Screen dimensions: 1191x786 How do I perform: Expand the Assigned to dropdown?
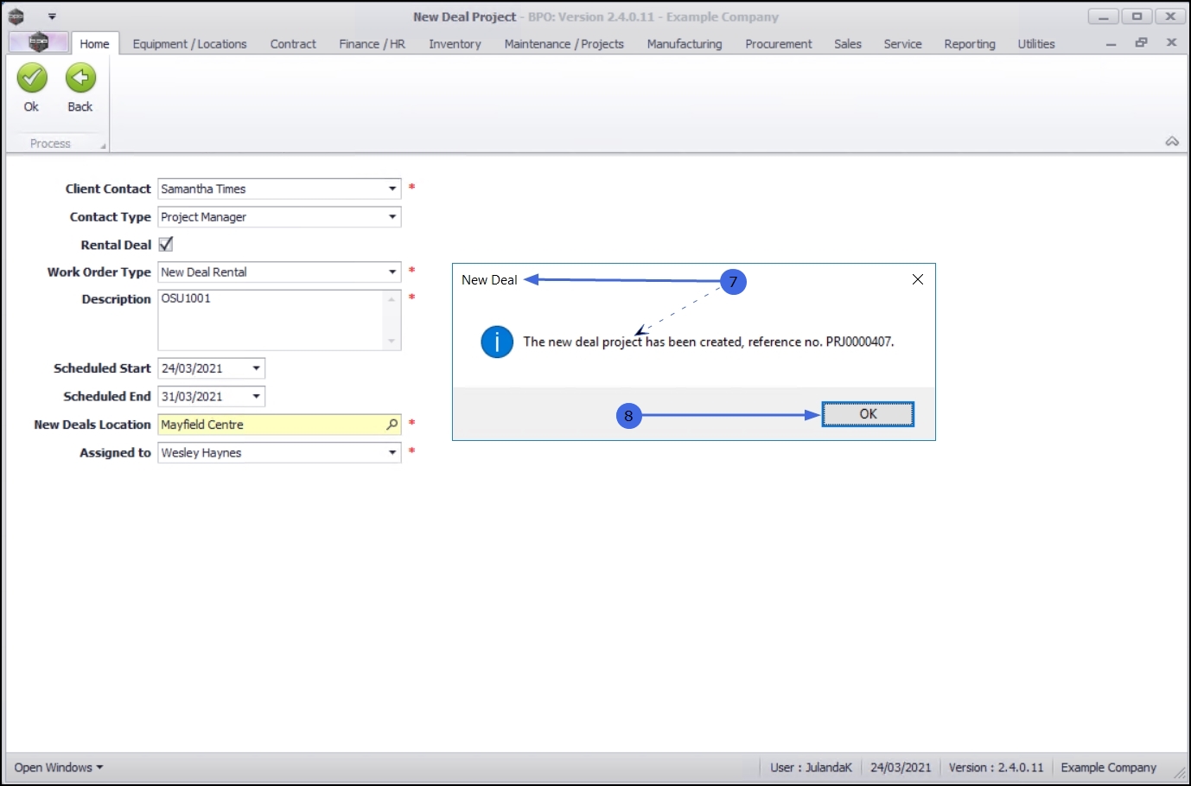click(392, 453)
